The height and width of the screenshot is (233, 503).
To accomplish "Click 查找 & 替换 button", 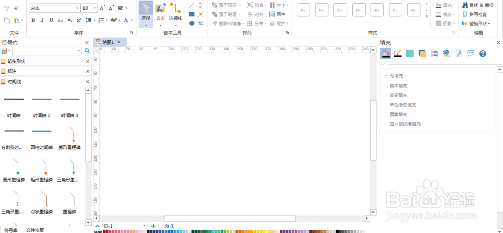I will tap(478, 5).
